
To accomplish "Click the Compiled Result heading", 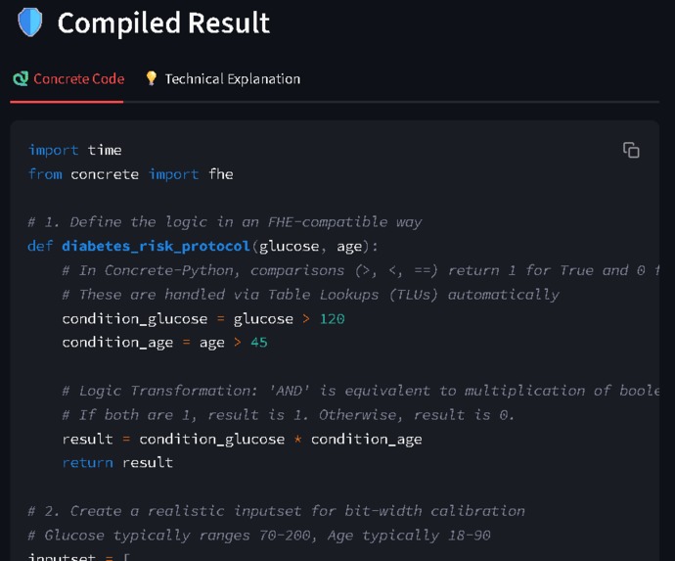I will coord(163,23).
